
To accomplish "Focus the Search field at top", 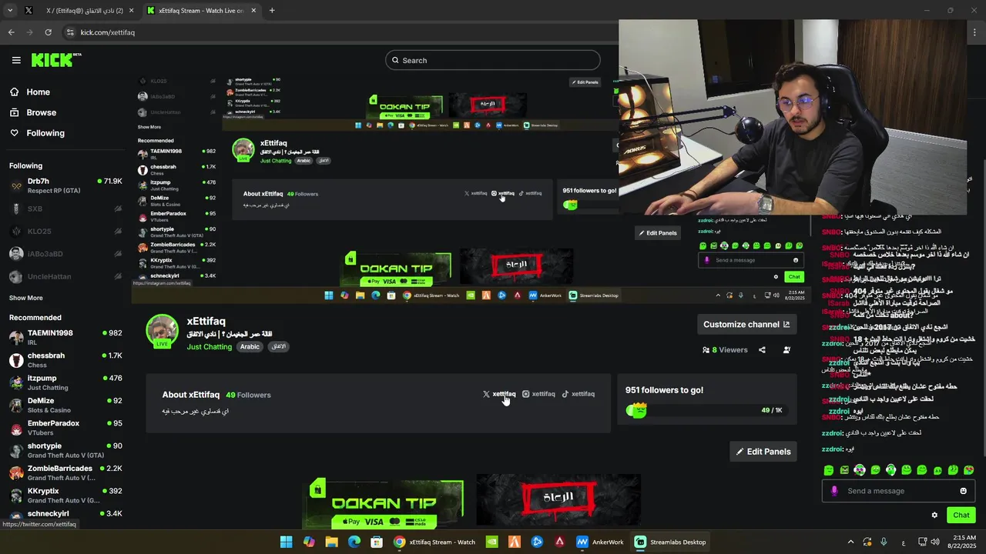I will (493, 60).
